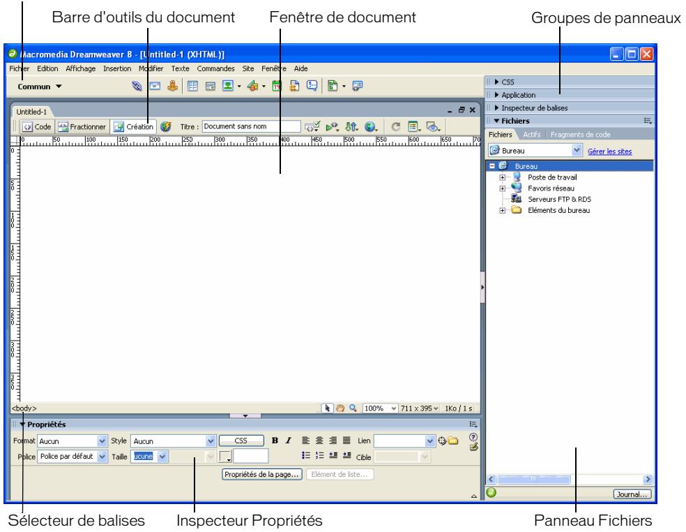Open the Commandes menu
This screenshot has width=686, height=532.
pyautogui.click(x=215, y=68)
